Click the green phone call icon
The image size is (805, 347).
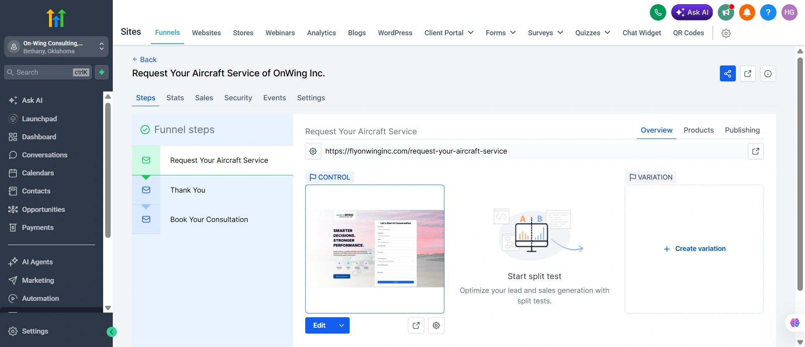(658, 12)
